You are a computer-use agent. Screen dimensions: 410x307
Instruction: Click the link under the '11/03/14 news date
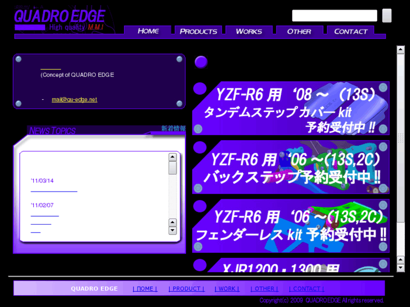point(54,190)
